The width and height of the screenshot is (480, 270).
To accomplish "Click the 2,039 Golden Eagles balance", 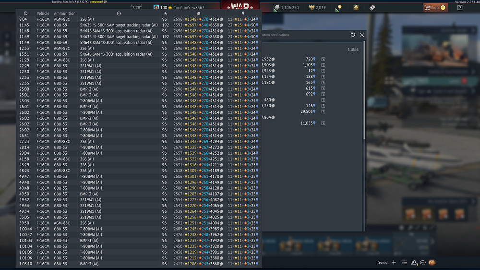I will (317, 7).
